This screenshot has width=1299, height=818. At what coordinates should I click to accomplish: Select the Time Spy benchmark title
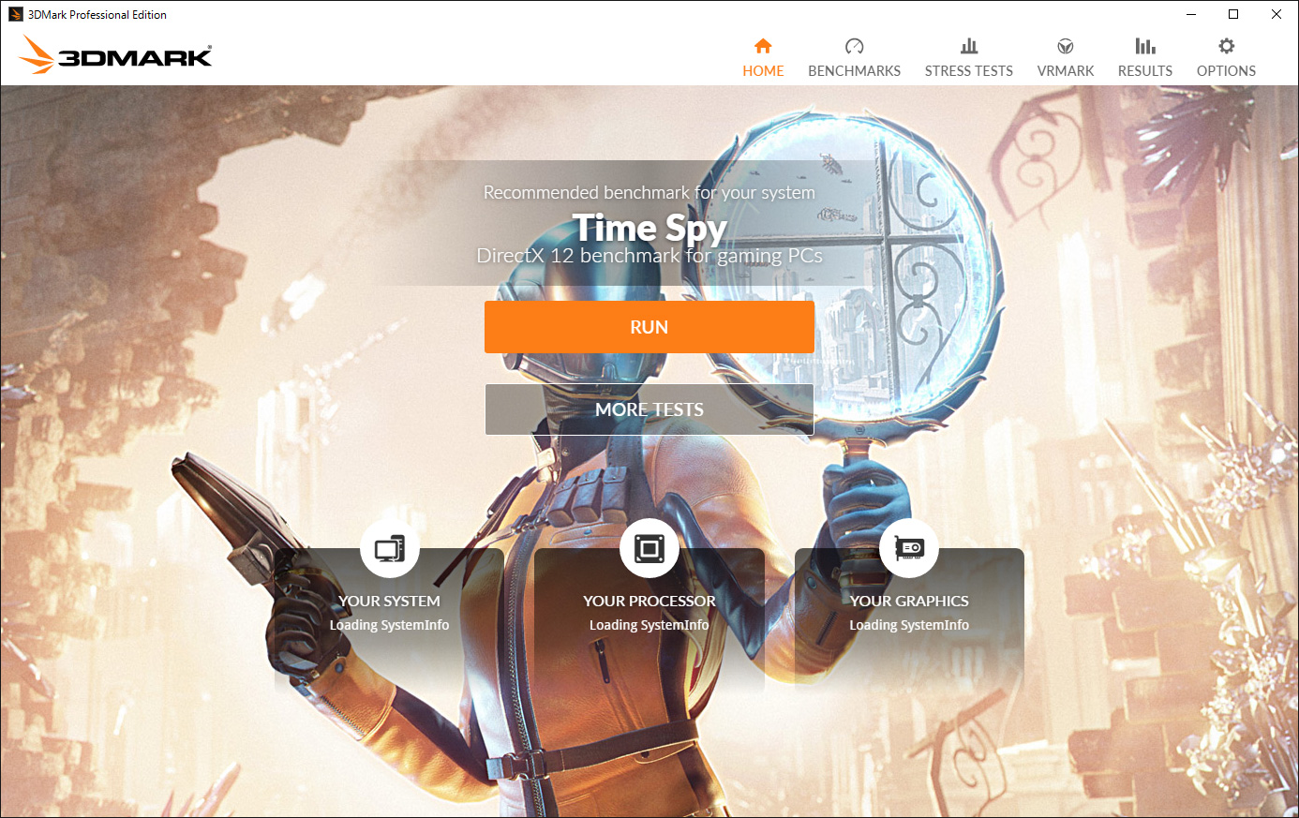[x=649, y=228]
